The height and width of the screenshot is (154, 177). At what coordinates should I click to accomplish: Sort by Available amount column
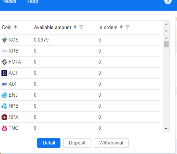click(x=75, y=27)
